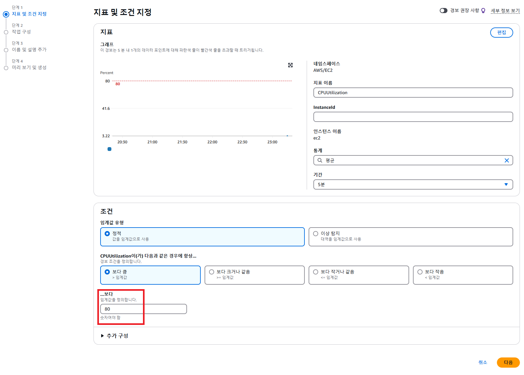This screenshot has height=375, width=524.
Task: Click the 22:00 time label on graph
Action: pos(212,142)
